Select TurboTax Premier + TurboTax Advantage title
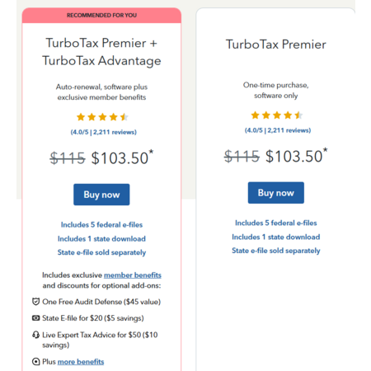Image resolution: width=371 pixels, height=371 pixels. click(x=101, y=52)
